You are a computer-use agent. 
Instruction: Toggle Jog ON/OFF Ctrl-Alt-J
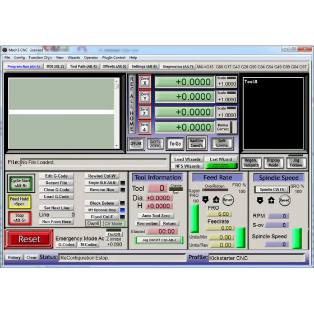tap(159, 240)
